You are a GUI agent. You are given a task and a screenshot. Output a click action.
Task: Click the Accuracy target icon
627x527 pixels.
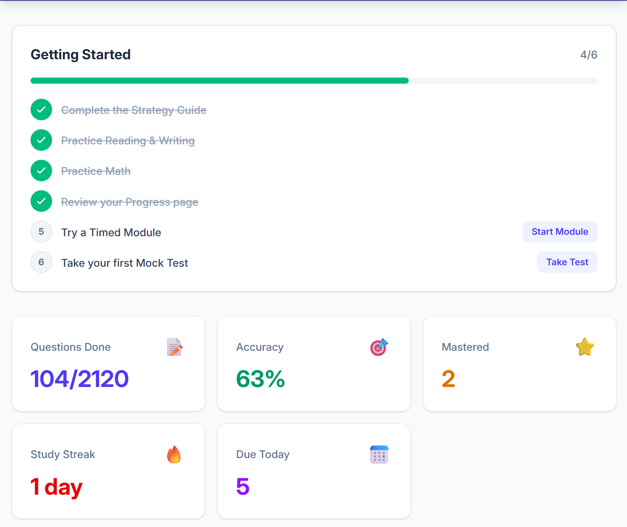(379, 347)
